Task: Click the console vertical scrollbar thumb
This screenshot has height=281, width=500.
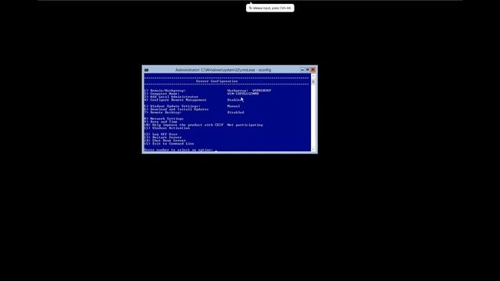Action: point(313,81)
